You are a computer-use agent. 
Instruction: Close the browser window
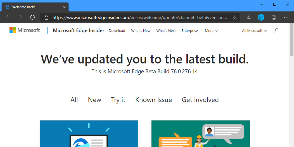pyautogui.click(x=288, y=4)
